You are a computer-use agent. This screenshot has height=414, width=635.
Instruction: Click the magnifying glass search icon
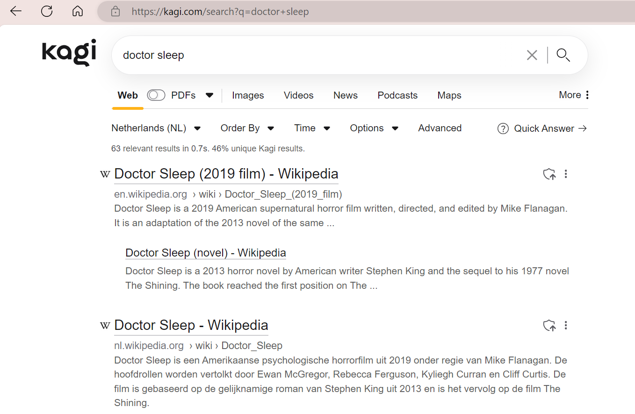tap(563, 55)
